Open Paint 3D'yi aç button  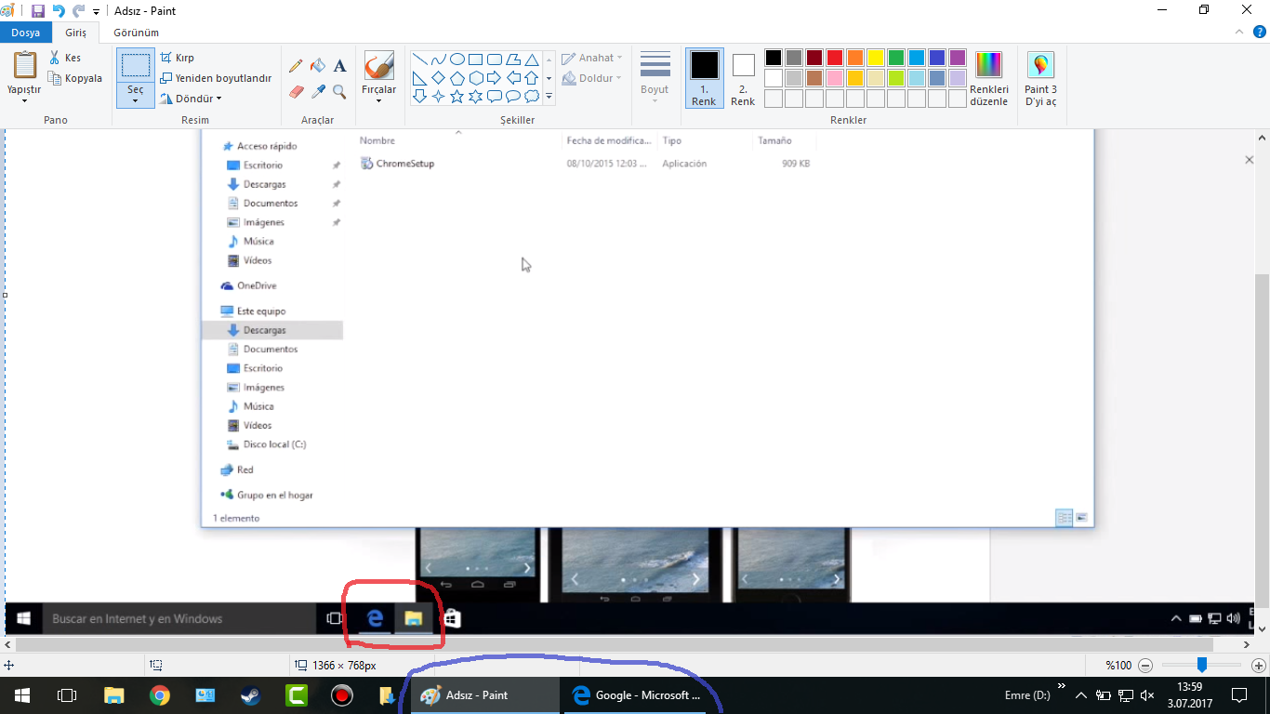(1040, 79)
